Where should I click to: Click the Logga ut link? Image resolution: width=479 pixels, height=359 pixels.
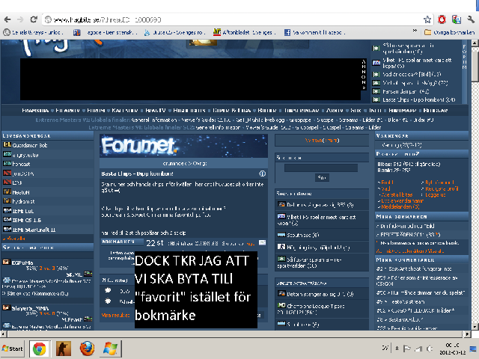(x=436, y=194)
